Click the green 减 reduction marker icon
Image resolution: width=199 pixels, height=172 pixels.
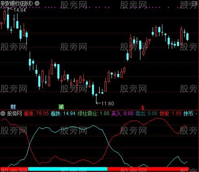(61, 107)
